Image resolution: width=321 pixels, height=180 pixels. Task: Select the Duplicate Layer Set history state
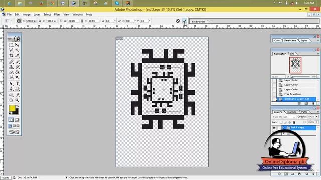(296, 99)
